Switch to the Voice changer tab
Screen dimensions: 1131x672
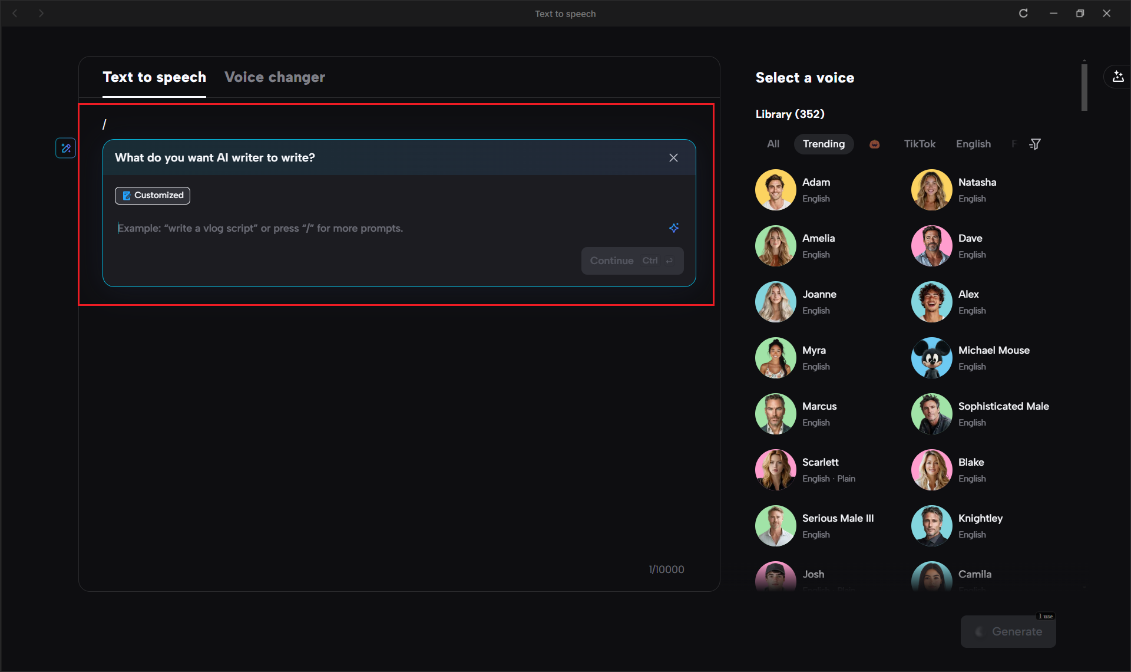click(275, 77)
